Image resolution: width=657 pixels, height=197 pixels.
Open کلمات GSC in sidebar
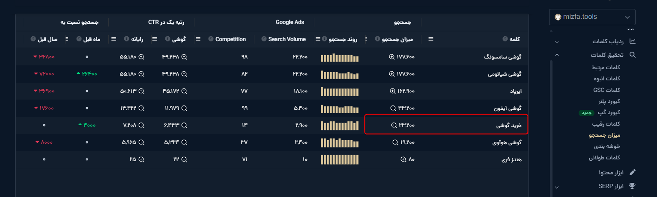607,90
